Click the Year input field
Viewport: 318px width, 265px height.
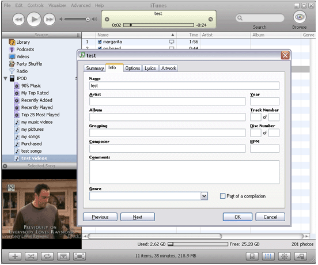click(264, 101)
